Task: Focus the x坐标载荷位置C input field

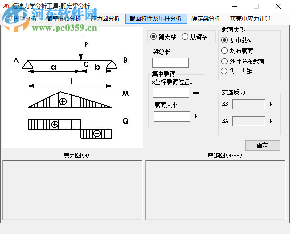Action: [171, 93]
